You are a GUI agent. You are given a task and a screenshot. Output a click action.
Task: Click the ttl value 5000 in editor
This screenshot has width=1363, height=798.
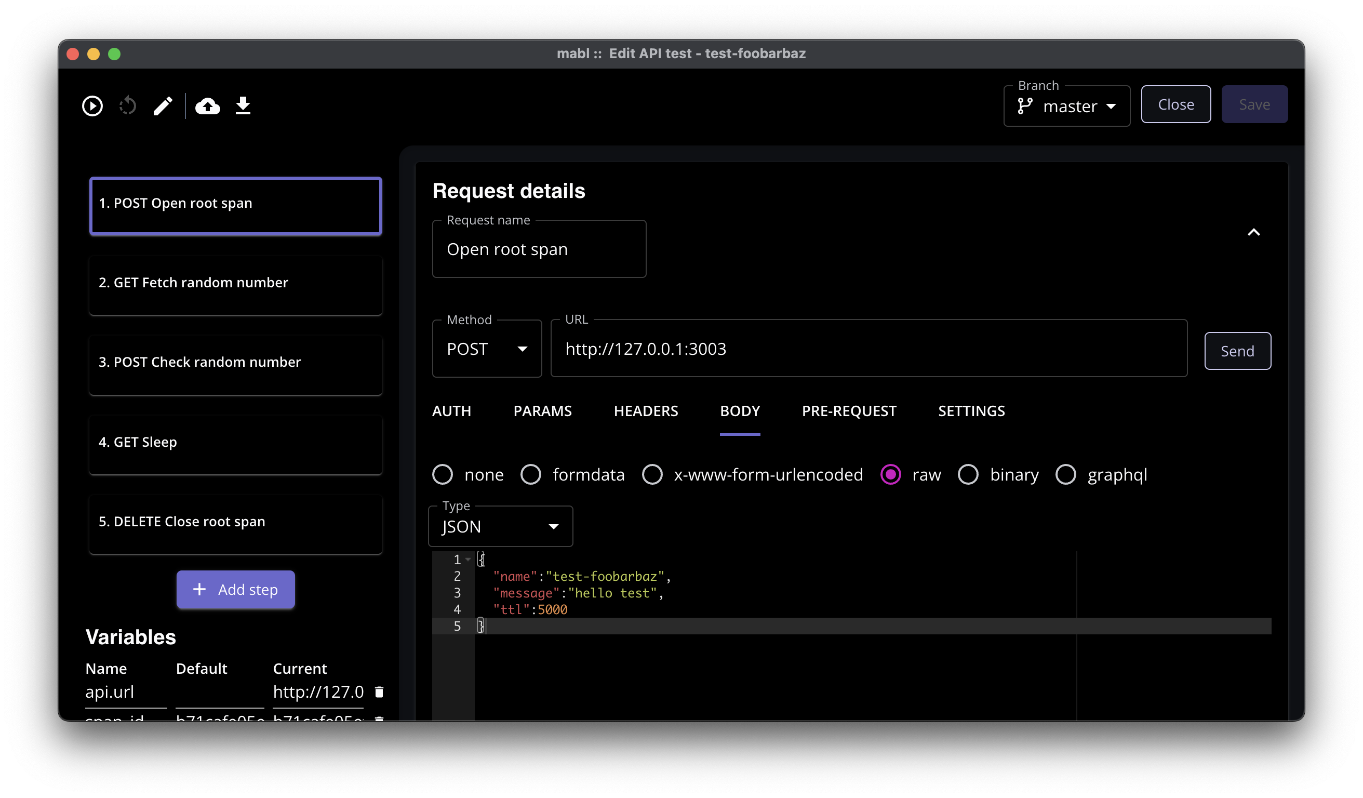click(x=552, y=610)
